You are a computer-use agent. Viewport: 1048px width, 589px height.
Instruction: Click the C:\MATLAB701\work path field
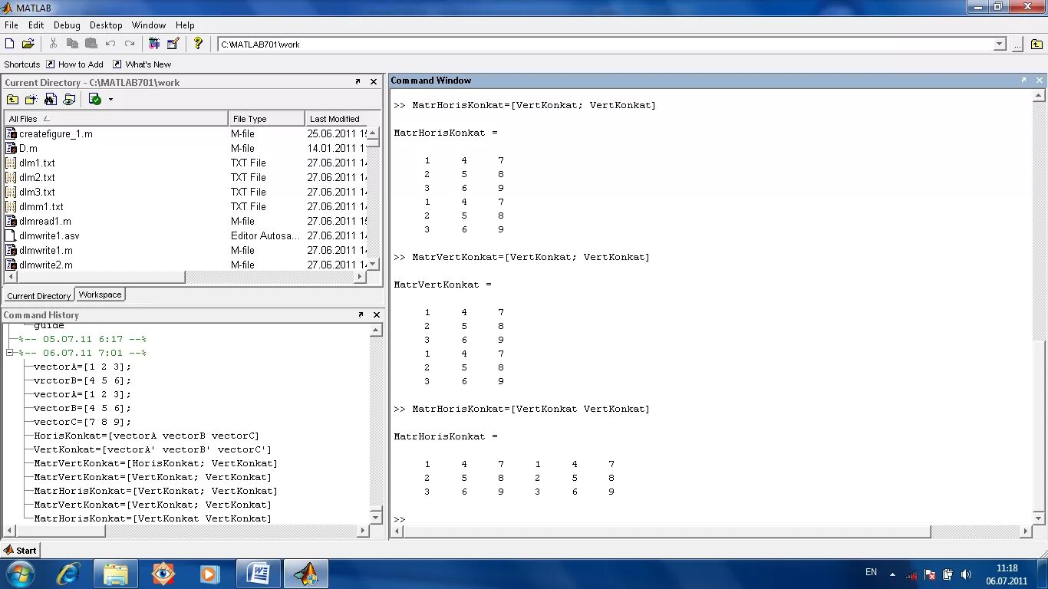tap(605, 44)
